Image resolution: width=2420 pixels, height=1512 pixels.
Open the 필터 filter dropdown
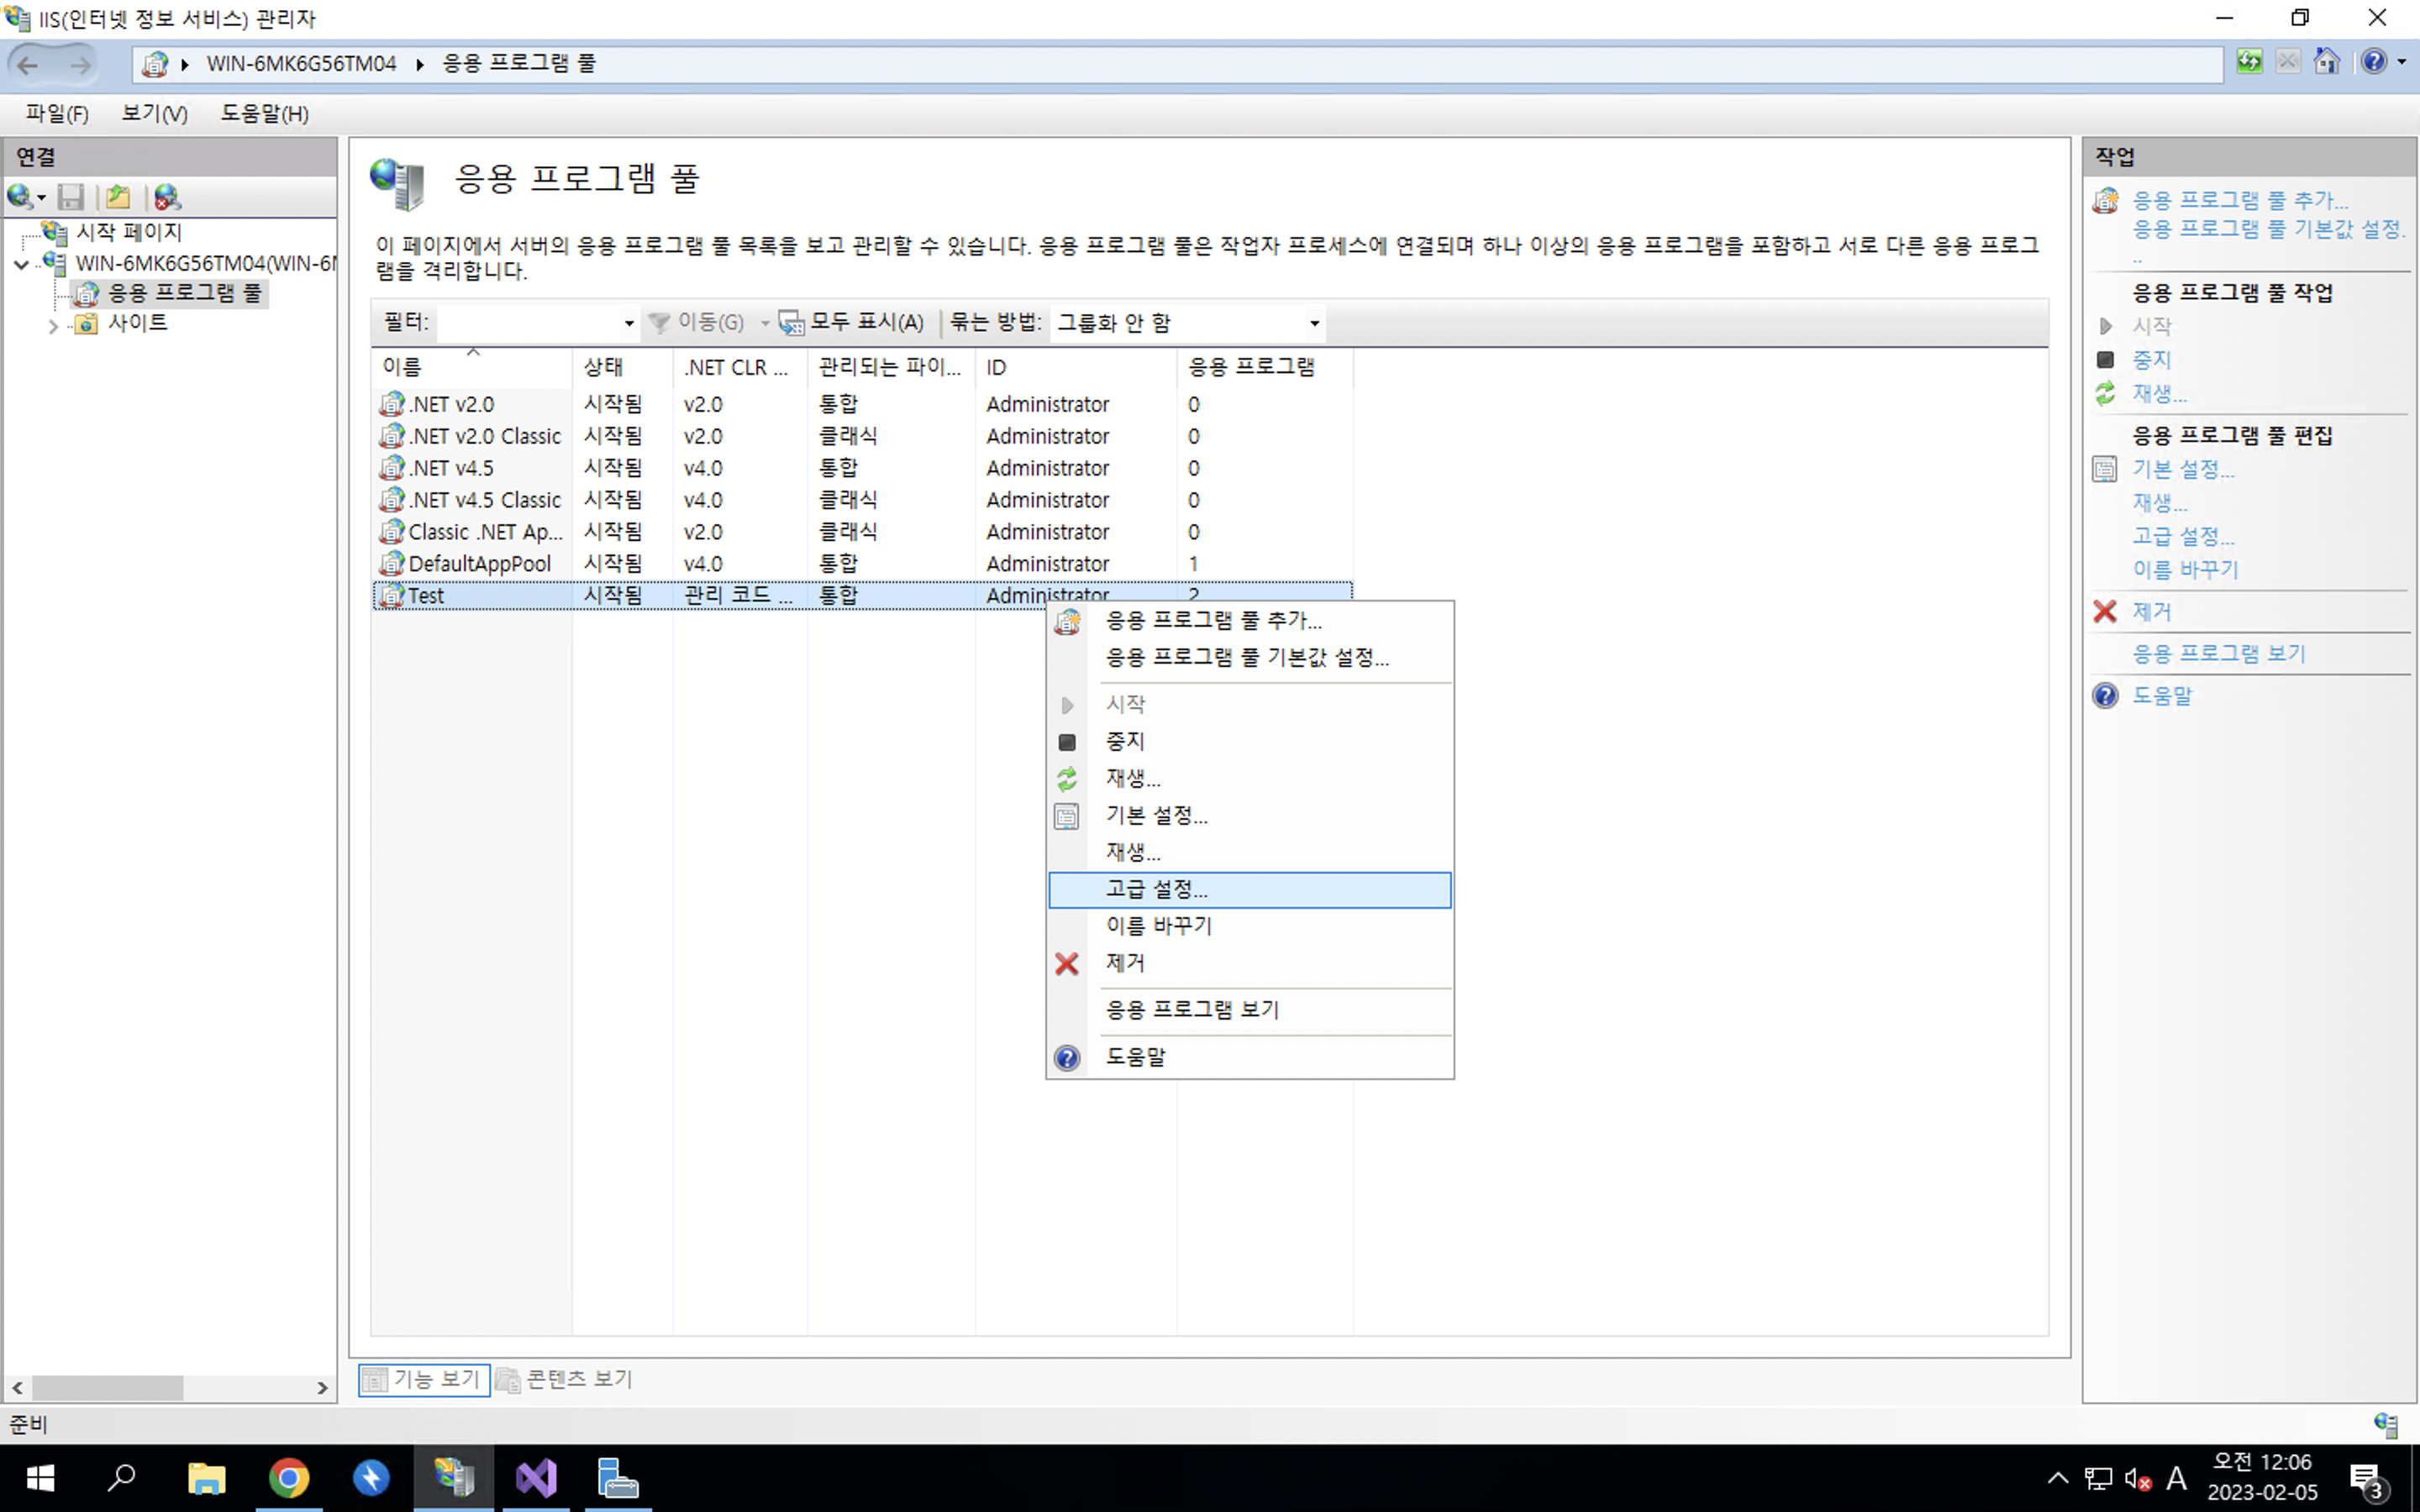(628, 323)
